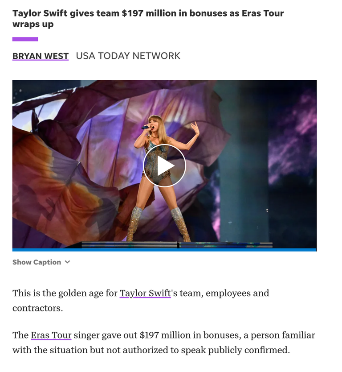This screenshot has height=372, width=342.
Task: Click the USA TODAY NETWORK label
Action: click(128, 56)
